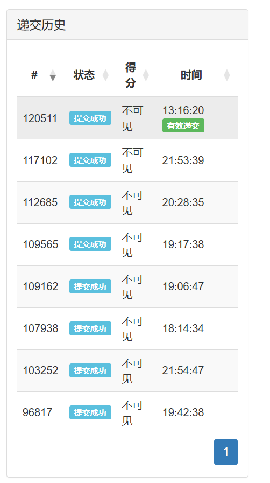The width and height of the screenshot is (270, 483).
Task: Sort by the # column arrow icon
Action: click(53, 75)
